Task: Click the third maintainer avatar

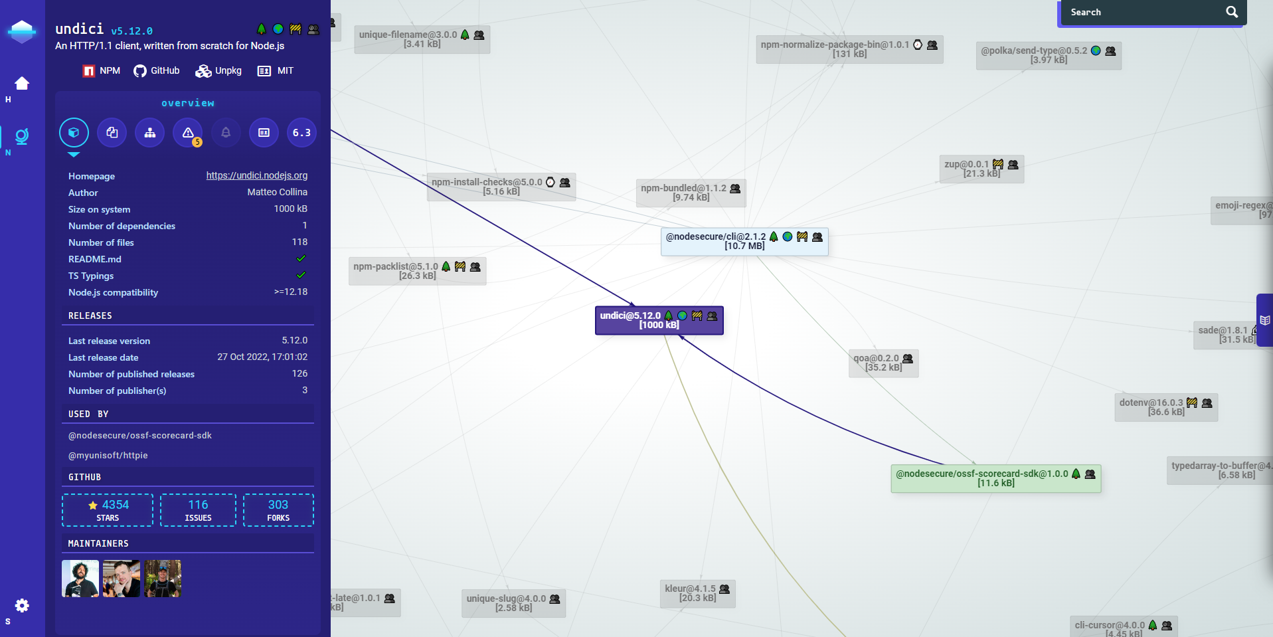Action: pos(163,579)
